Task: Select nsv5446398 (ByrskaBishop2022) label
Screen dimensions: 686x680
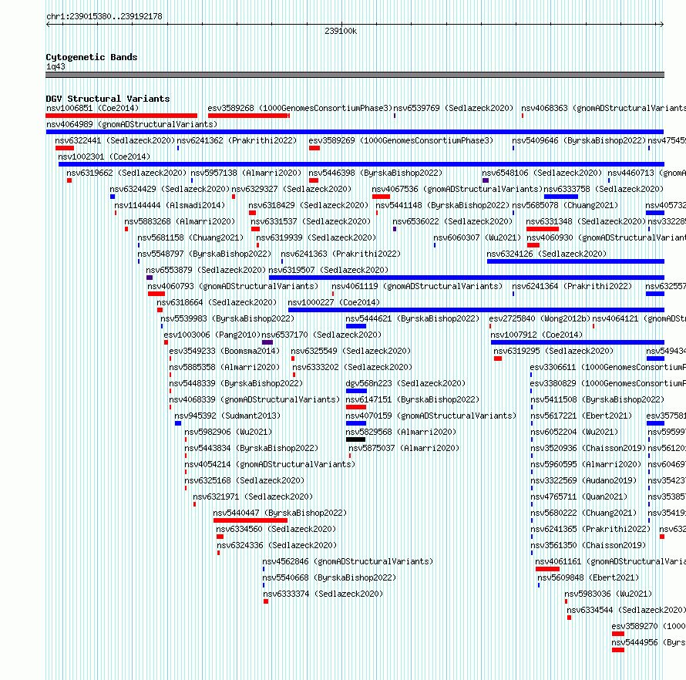Action: (x=375, y=173)
